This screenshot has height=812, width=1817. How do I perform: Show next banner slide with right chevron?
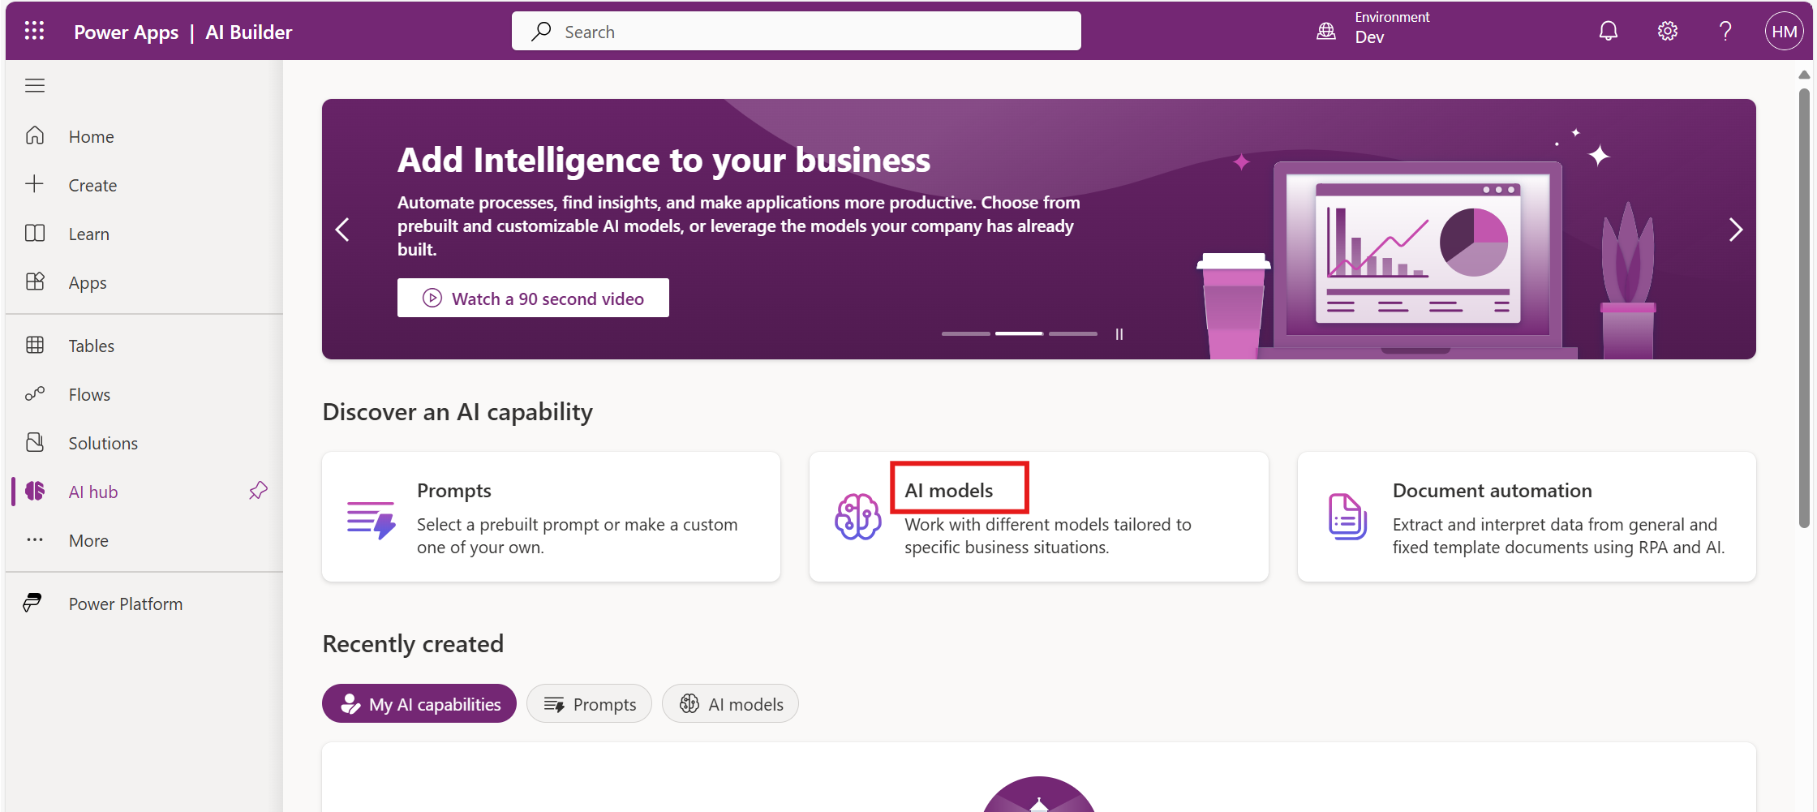(x=1735, y=230)
